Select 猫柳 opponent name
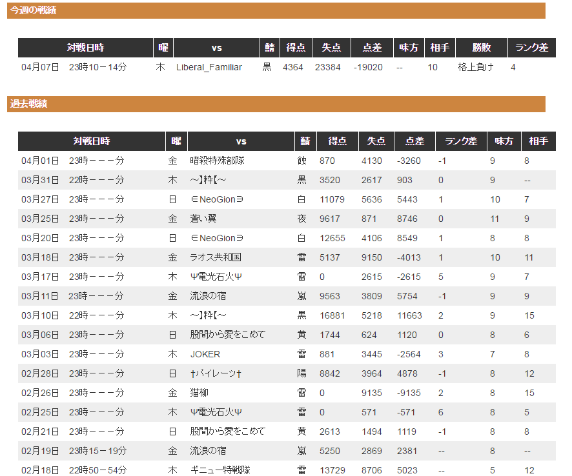572x476 pixels. click(199, 393)
